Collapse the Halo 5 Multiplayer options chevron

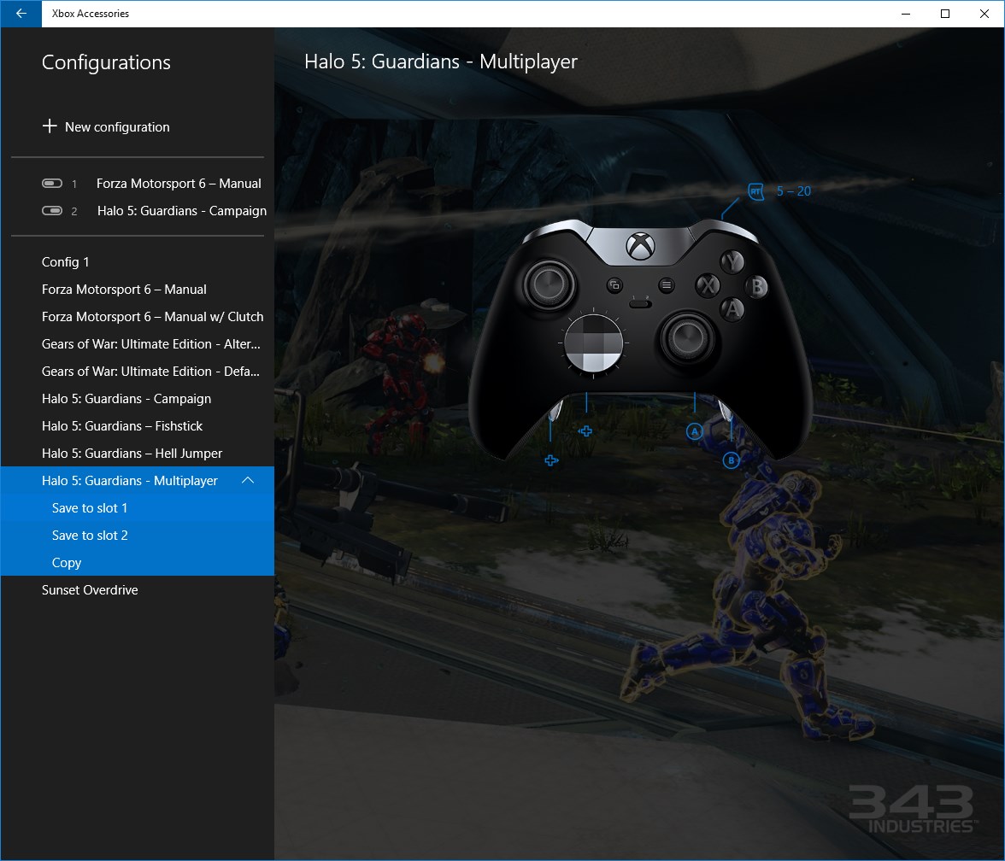tap(248, 480)
